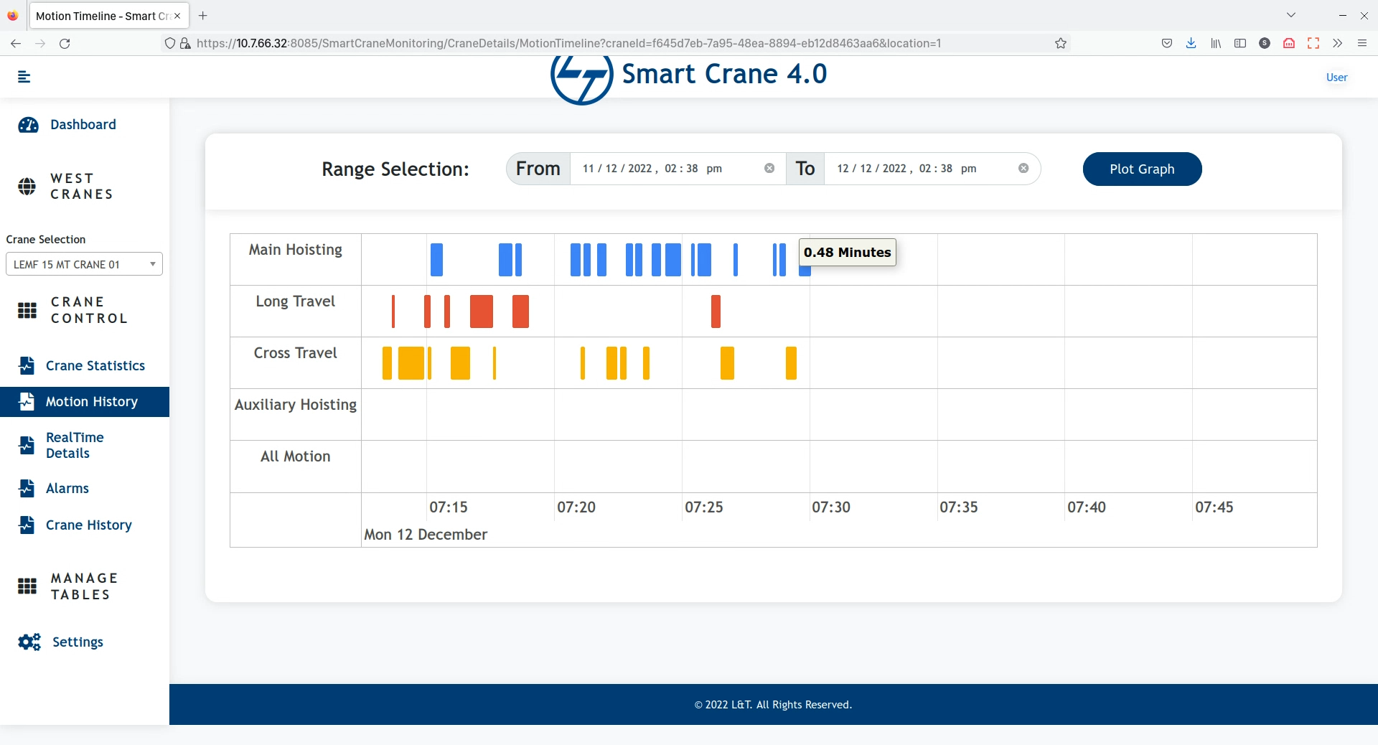Screen dimensions: 1378x745
Task: Open the Firefox downloads icon
Action: (1191, 43)
